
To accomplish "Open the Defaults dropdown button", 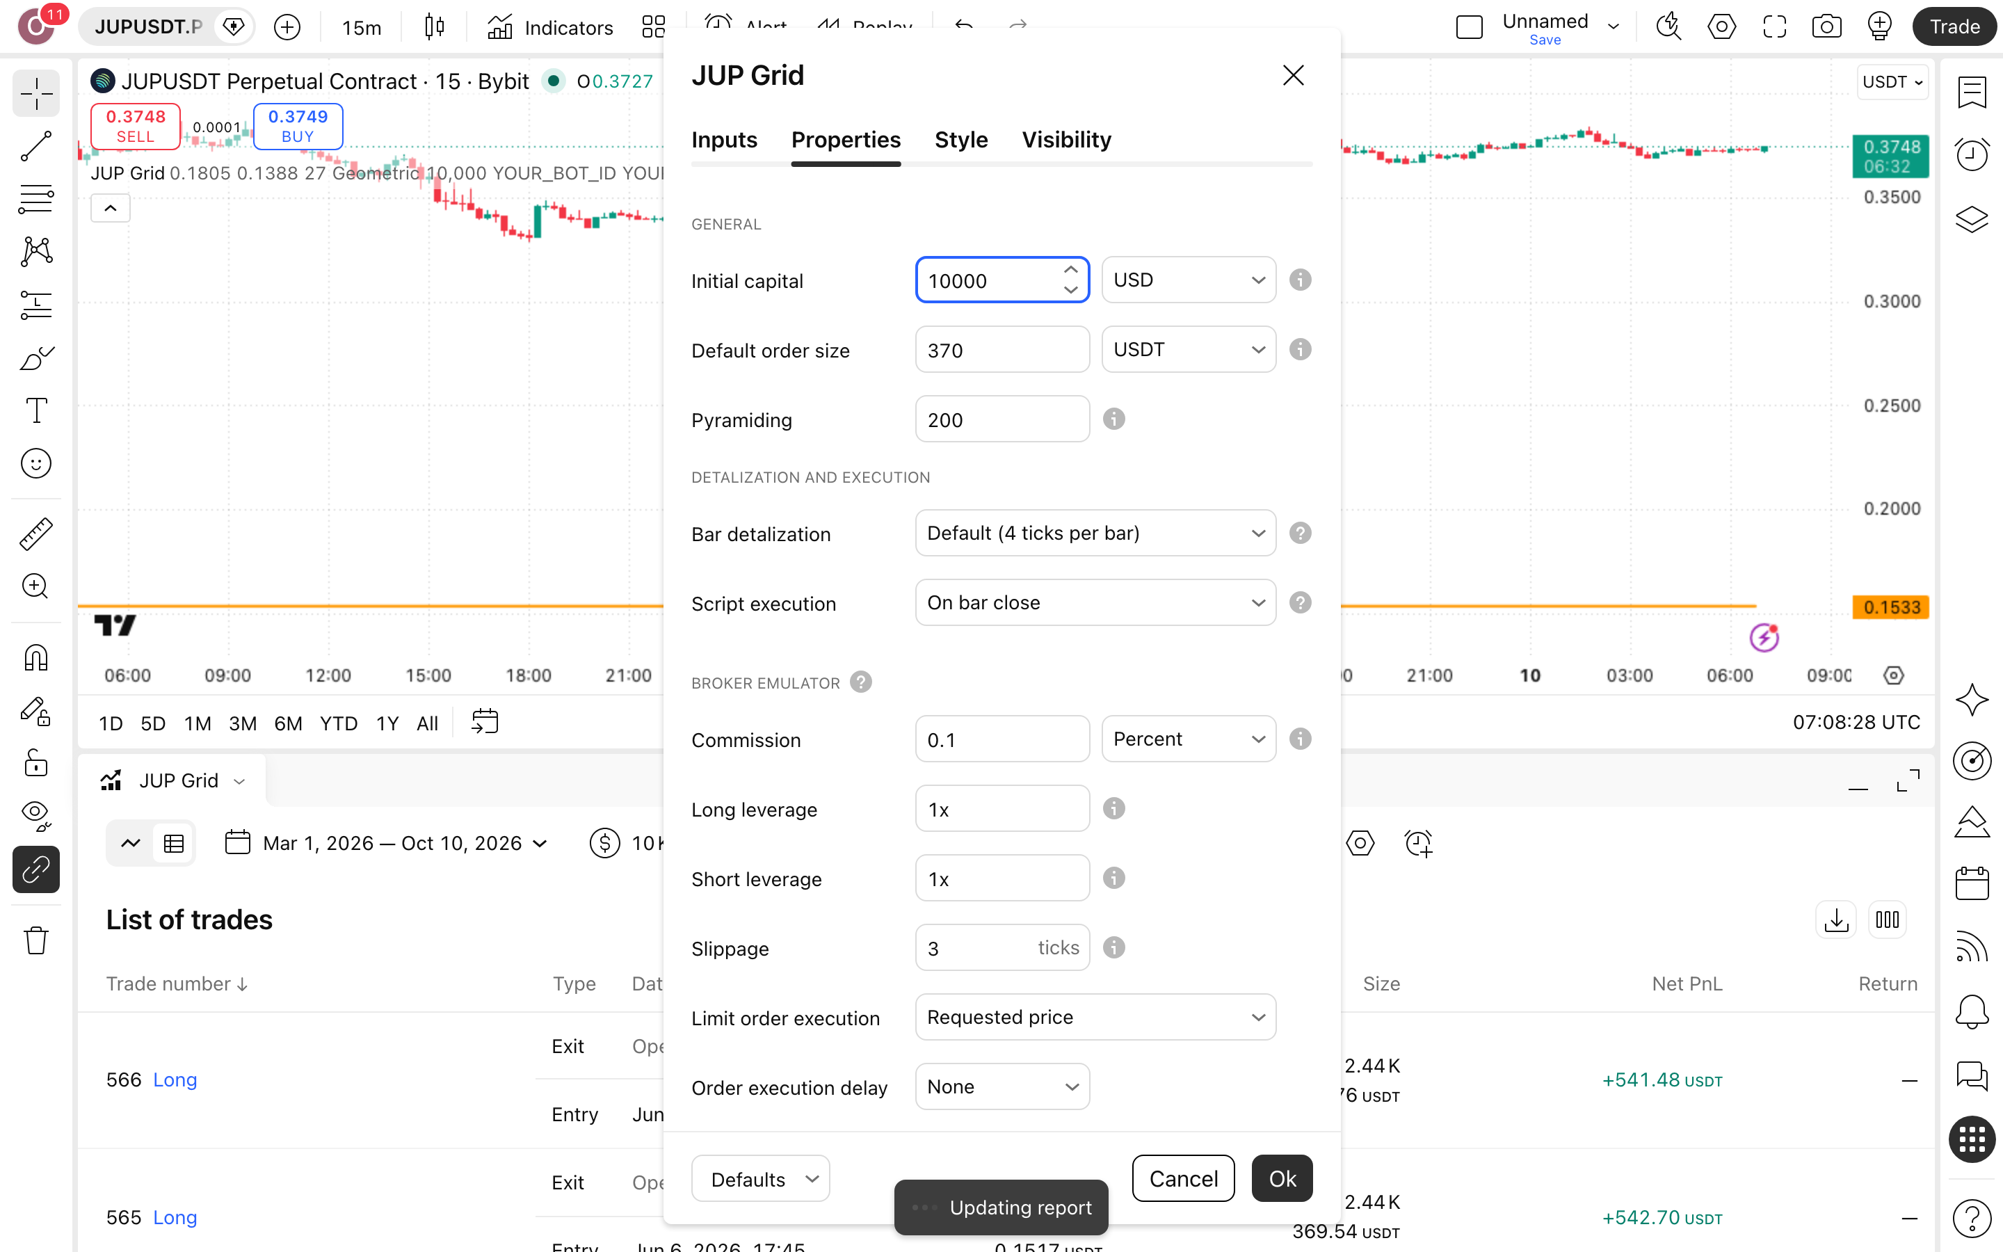I will pyautogui.click(x=759, y=1178).
